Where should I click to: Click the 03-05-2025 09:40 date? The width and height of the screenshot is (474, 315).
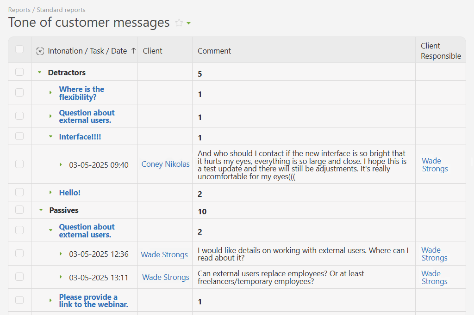99,165
